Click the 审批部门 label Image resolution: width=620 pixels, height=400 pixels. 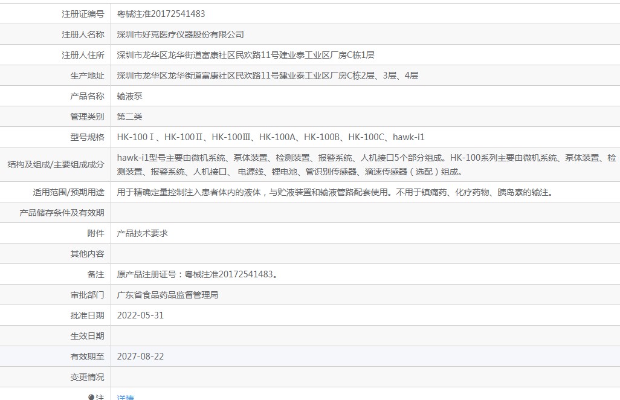[x=88, y=295]
